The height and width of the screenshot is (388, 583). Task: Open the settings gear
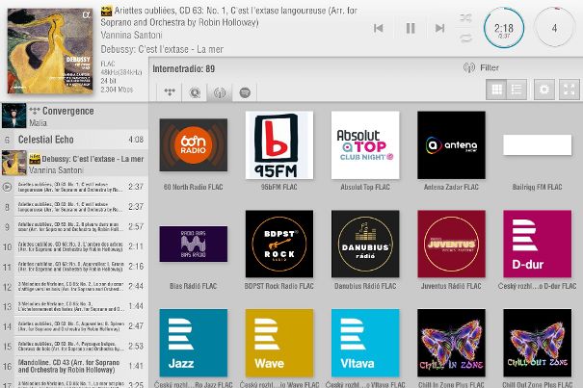[543, 90]
